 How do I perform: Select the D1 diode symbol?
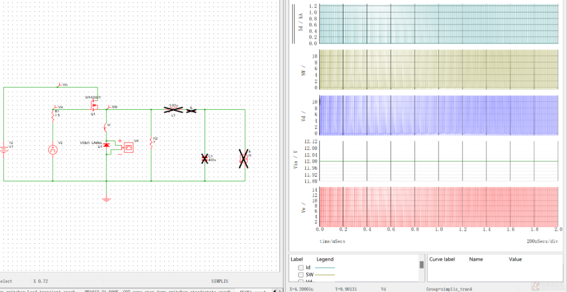click(106, 145)
